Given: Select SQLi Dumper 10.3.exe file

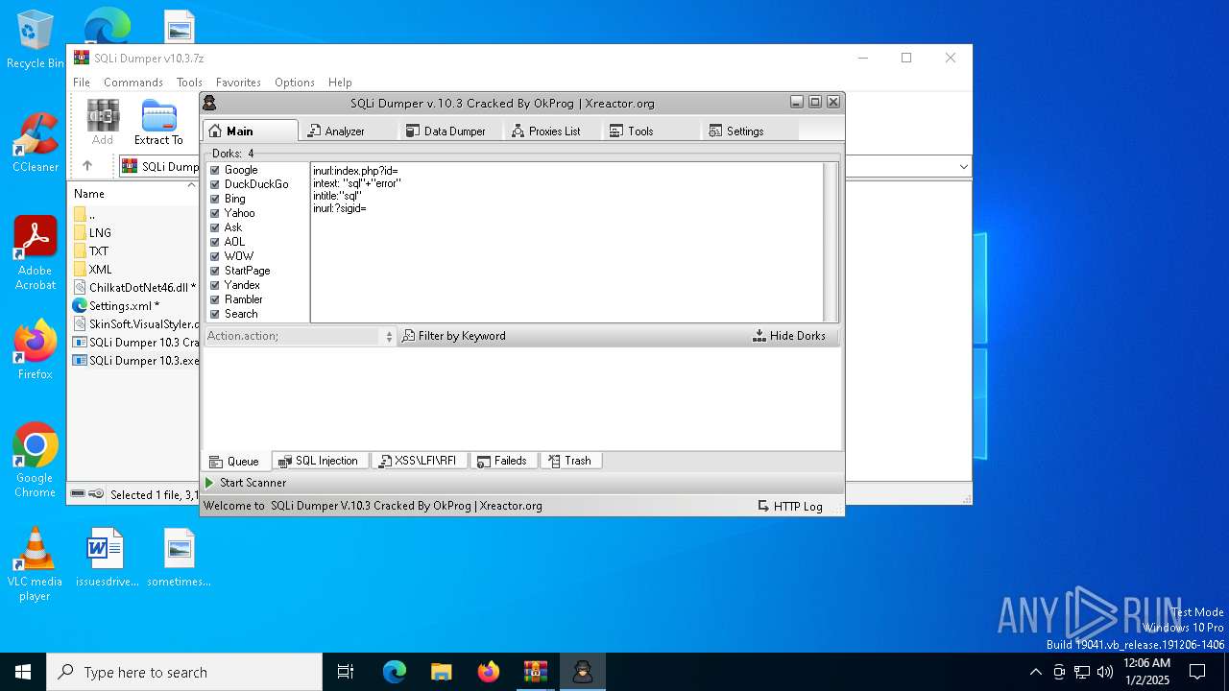Looking at the screenshot, I should pos(135,361).
